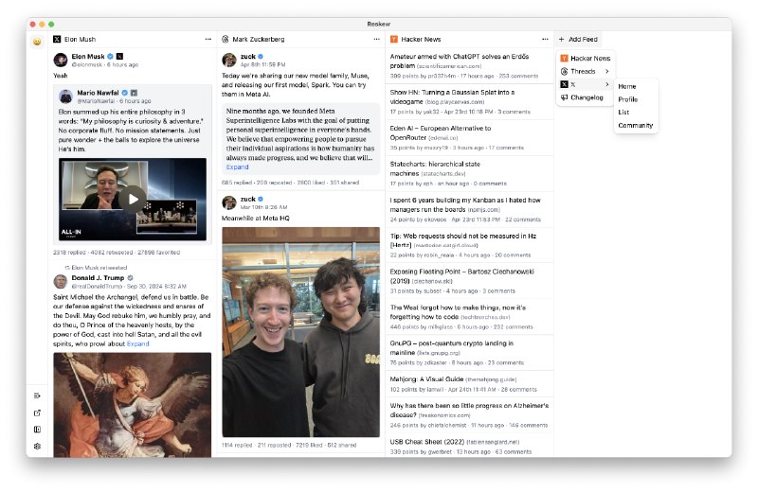Open 'I spent 6 years building my Kanban' story
The image size is (758, 492).
pyautogui.click(x=465, y=204)
